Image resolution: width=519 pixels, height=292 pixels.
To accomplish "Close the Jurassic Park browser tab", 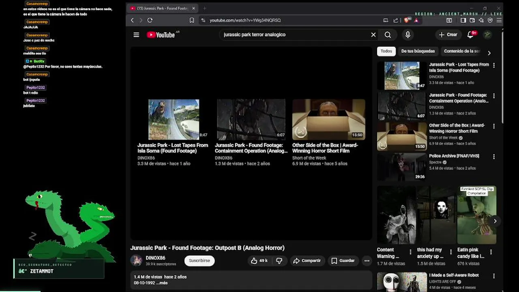I will 193,8.
